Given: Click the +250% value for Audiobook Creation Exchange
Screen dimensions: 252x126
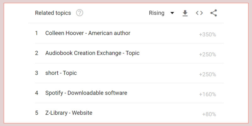Looking at the screenshot, I should [208, 54].
